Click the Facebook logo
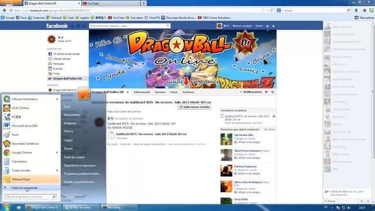 click(x=57, y=26)
